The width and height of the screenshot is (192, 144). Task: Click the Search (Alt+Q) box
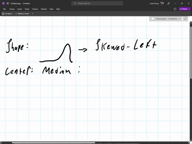[97, 4]
